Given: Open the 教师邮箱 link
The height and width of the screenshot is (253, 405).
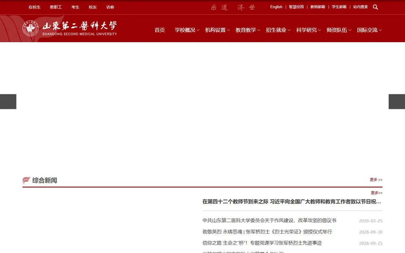Looking at the screenshot, I should (x=318, y=7).
